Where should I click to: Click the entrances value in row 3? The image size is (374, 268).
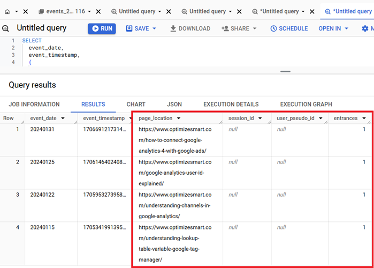tap(364, 195)
